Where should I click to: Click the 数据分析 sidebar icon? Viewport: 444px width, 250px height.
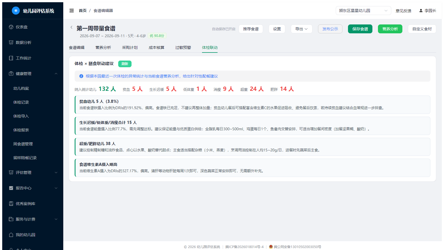click(11, 42)
